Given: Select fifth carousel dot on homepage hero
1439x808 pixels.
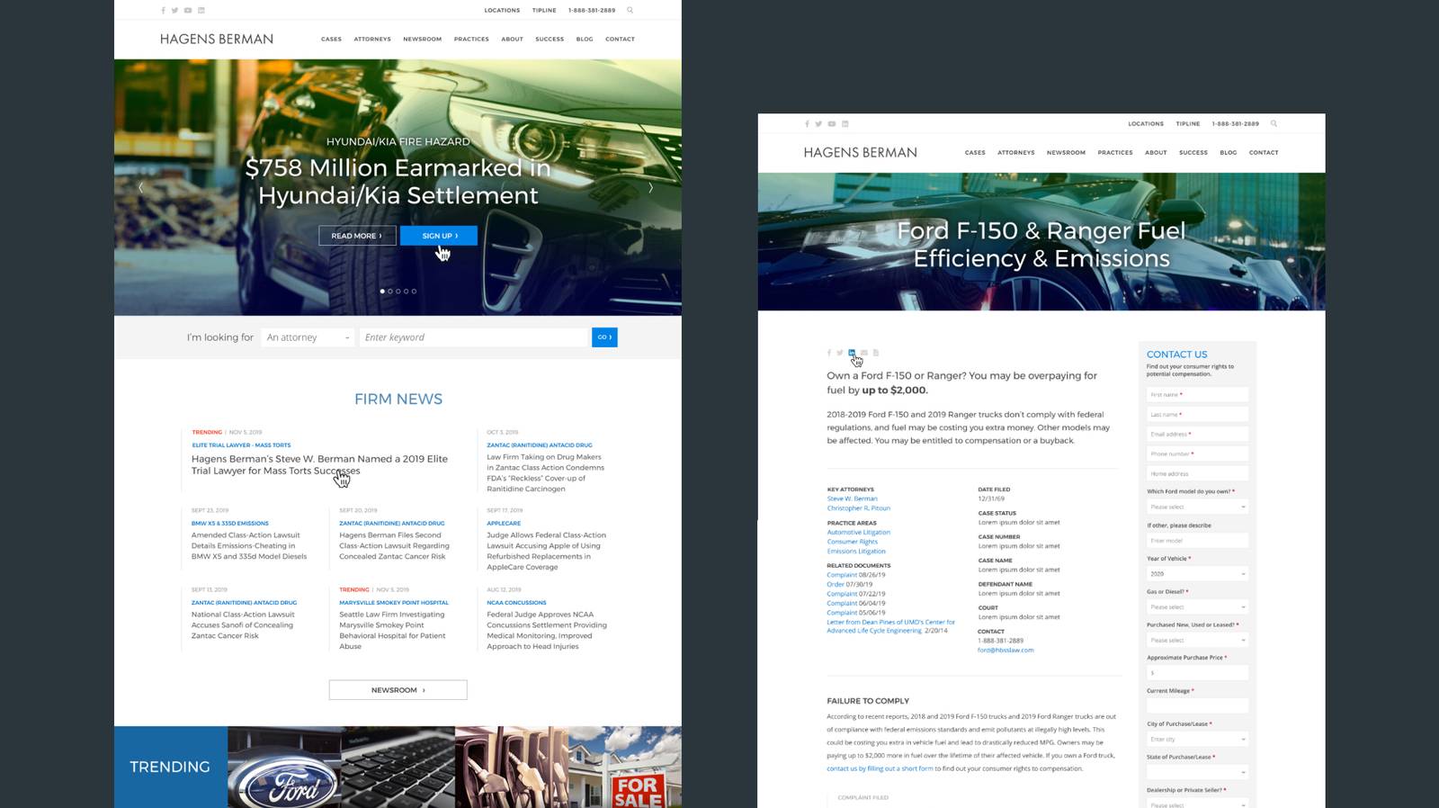Looking at the screenshot, I should tap(415, 292).
